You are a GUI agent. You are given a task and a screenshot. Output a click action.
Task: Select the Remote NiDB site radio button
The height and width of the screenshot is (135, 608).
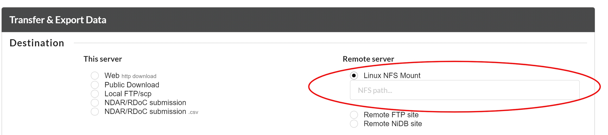[x=354, y=124]
